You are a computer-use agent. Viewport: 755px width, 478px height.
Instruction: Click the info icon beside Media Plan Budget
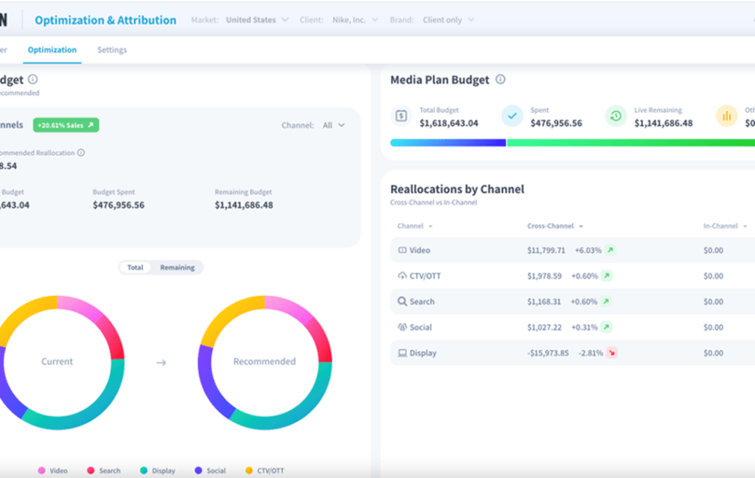click(501, 80)
